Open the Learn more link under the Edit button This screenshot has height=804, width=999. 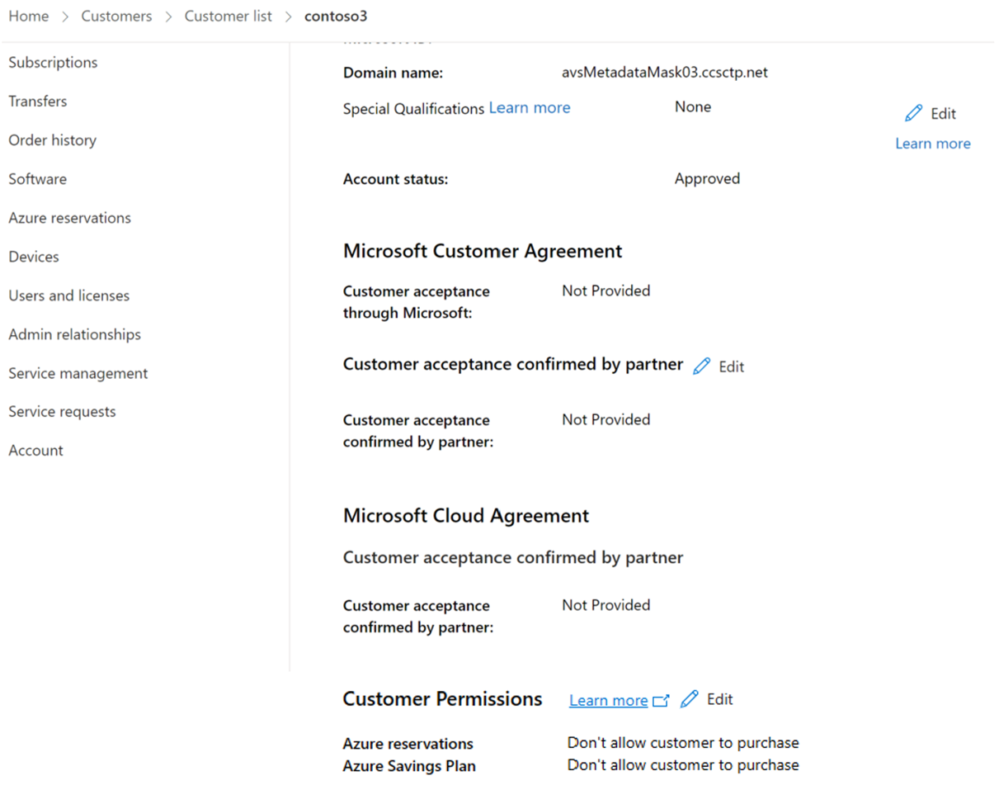933,144
